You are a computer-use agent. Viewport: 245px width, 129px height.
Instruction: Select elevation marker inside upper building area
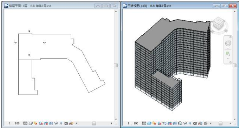44,42
